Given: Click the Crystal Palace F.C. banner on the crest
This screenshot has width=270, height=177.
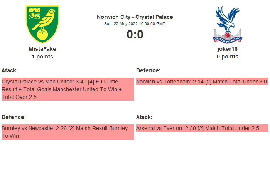Looking at the screenshot, I should [227, 39].
